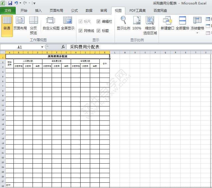Click the 仓储费分配 header cell

[85, 61]
